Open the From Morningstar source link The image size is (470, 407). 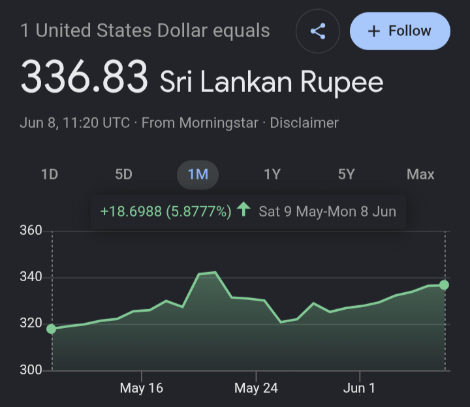coord(200,123)
